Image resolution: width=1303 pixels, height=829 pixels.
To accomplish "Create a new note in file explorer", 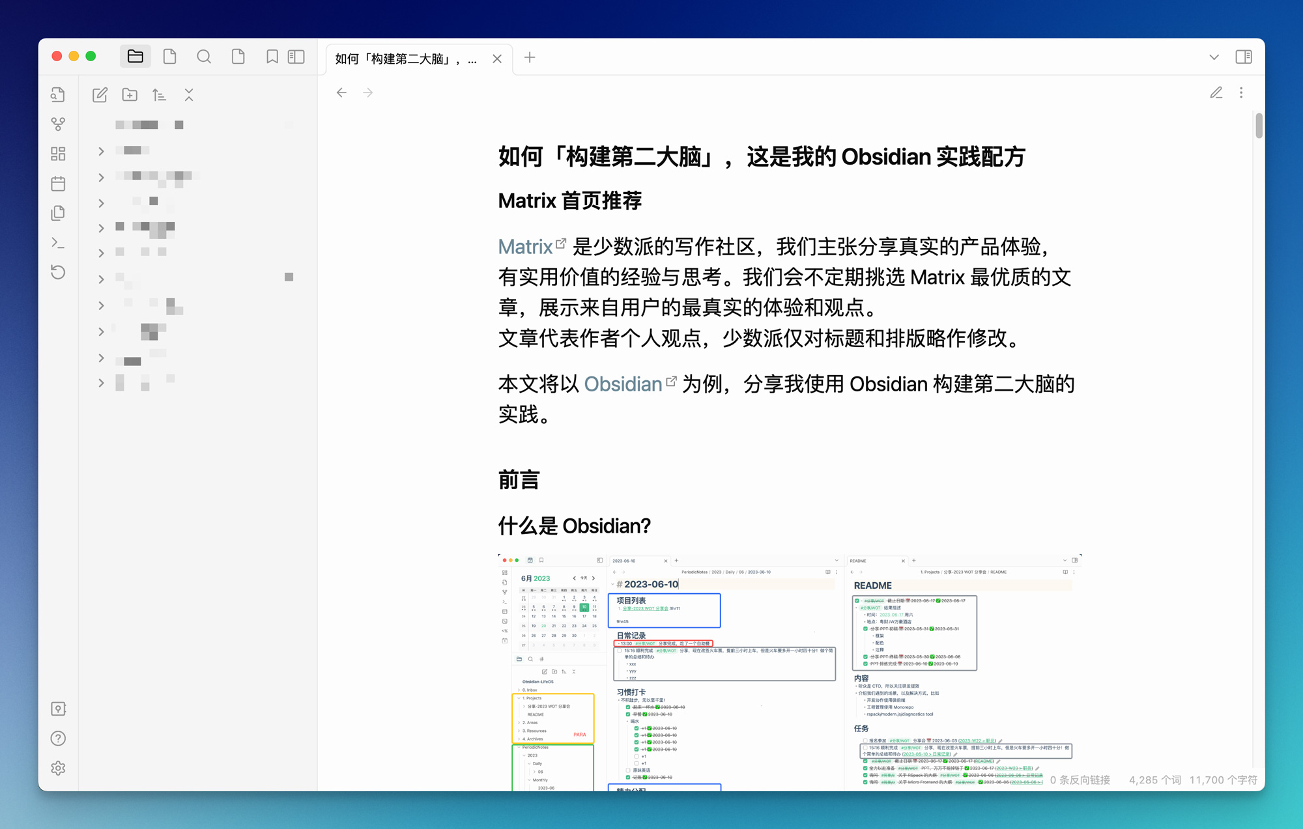I will (x=100, y=95).
